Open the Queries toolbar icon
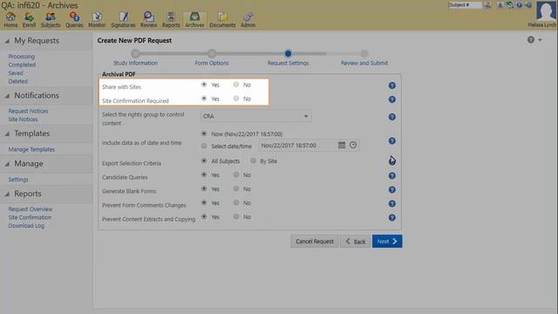The height and width of the screenshot is (314, 558). tap(74, 19)
